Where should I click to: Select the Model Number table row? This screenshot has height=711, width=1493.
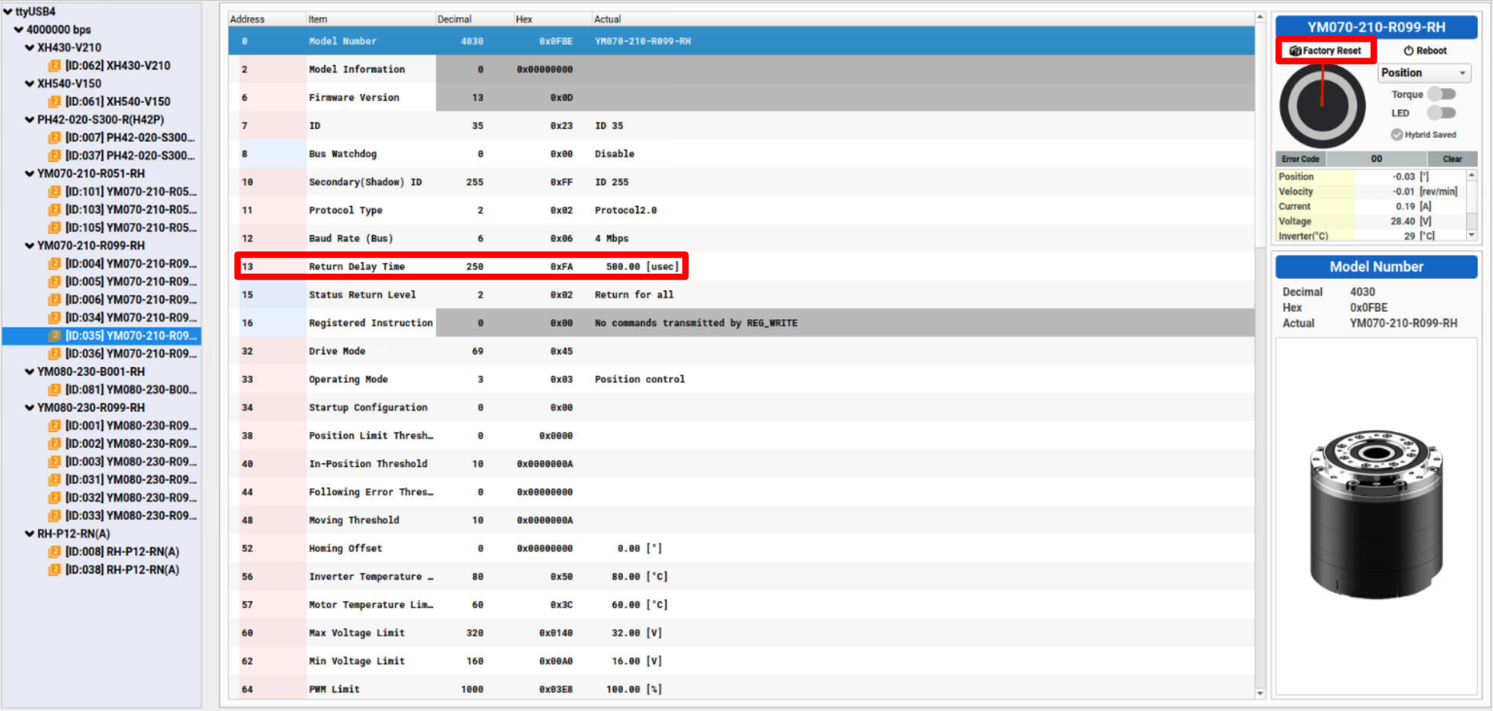click(x=741, y=41)
